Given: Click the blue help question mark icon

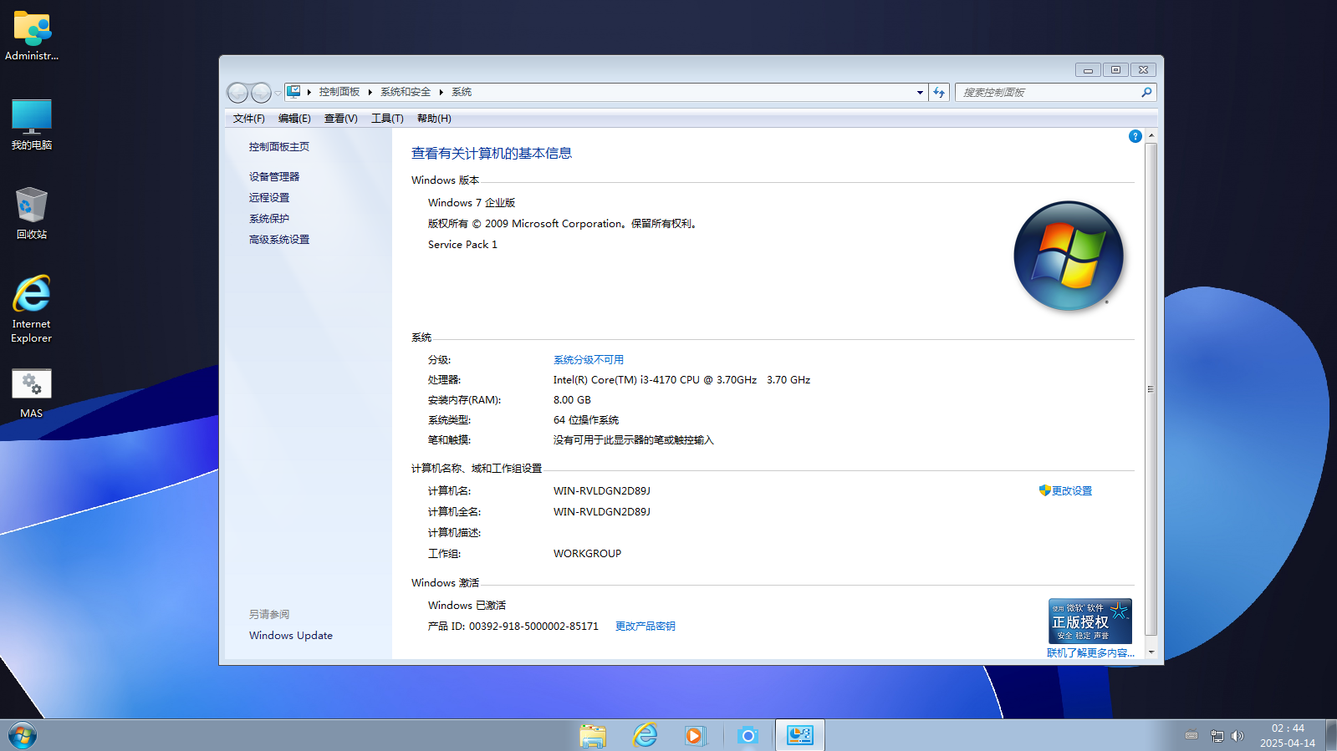Looking at the screenshot, I should pos(1135,136).
